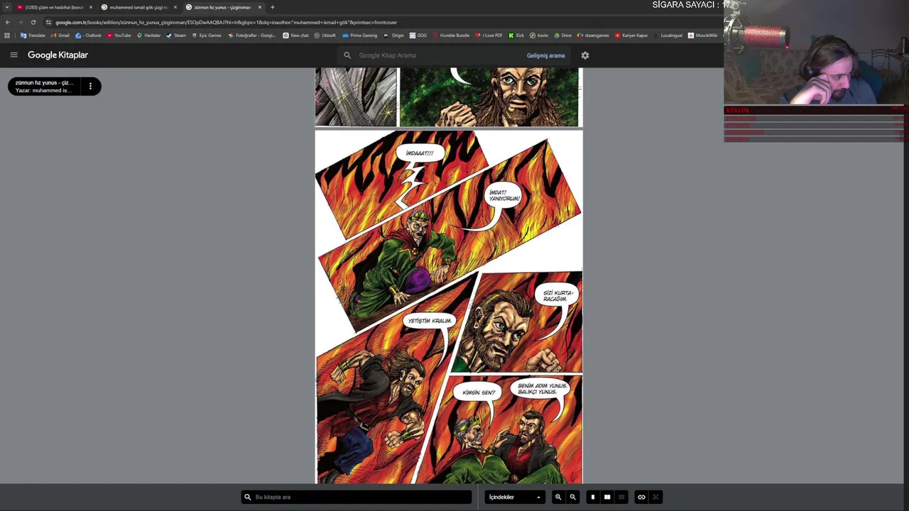
Task: Open the tab search dropdown arrow
Action: point(6,7)
